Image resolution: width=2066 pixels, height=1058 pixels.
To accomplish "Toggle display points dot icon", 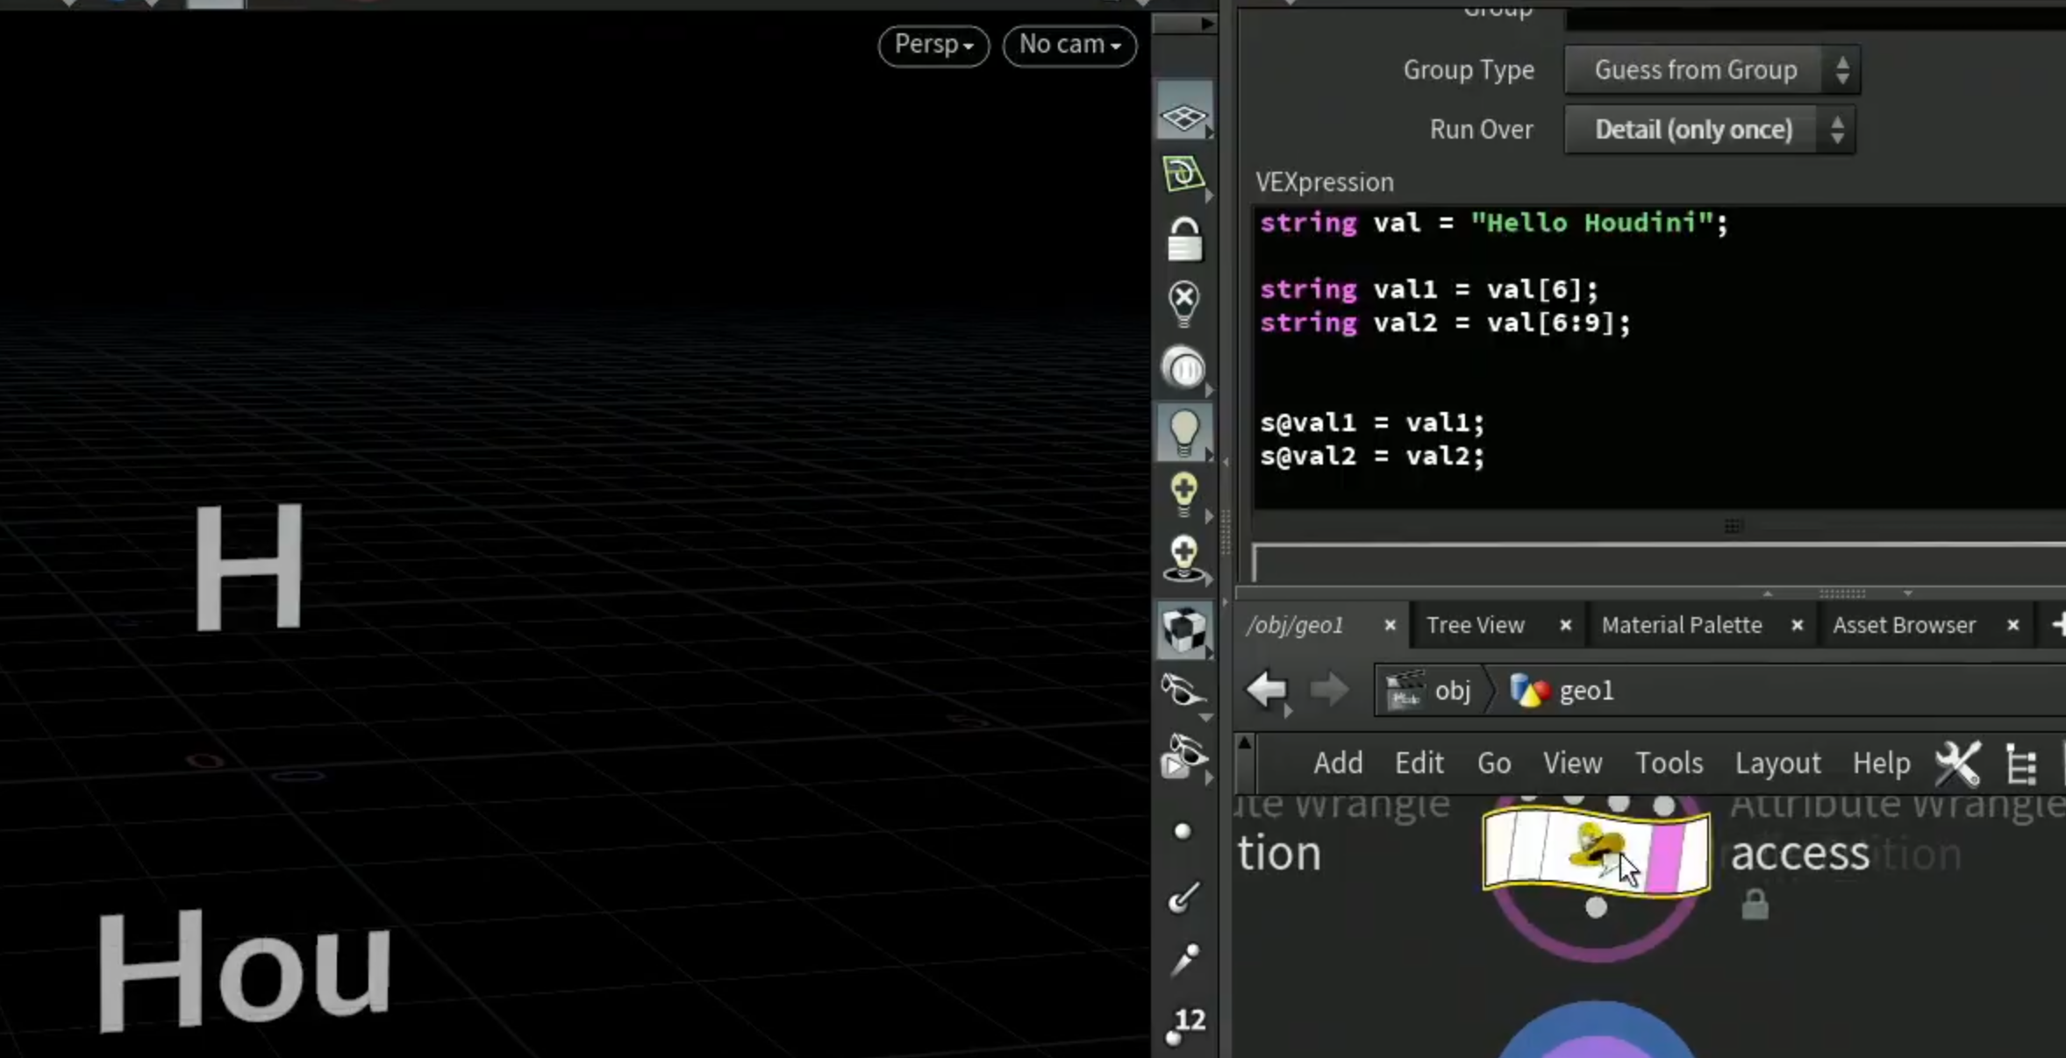I will coord(1183,831).
